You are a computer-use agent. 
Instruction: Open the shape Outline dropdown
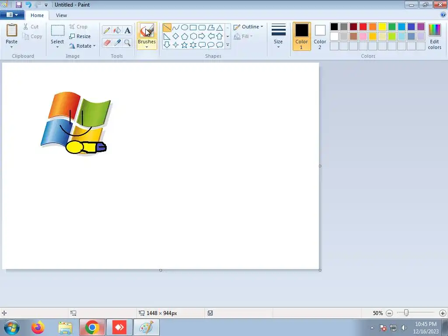point(248,27)
